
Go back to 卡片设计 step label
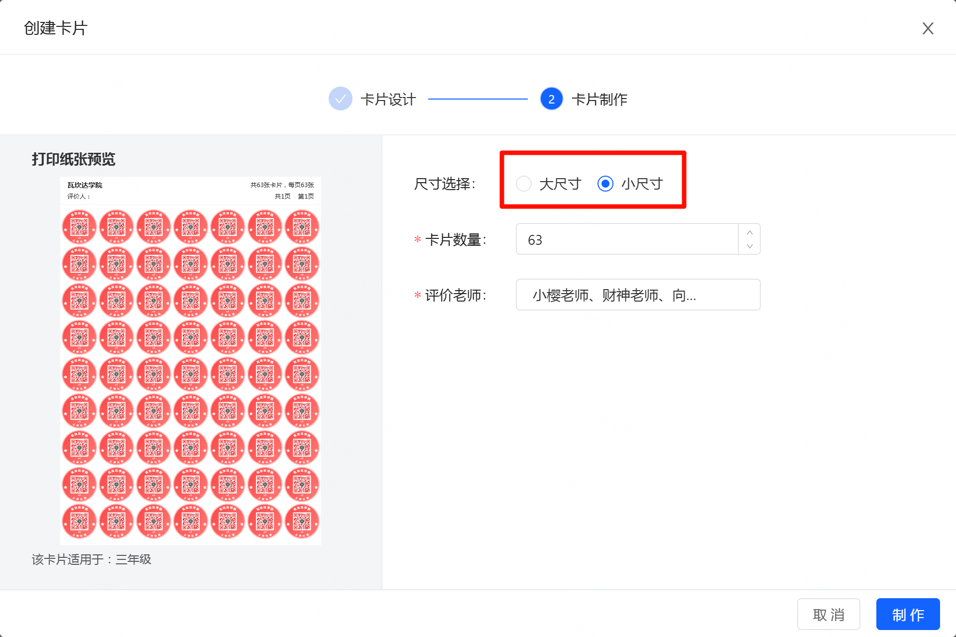pyautogui.click(x=388, y=100)
